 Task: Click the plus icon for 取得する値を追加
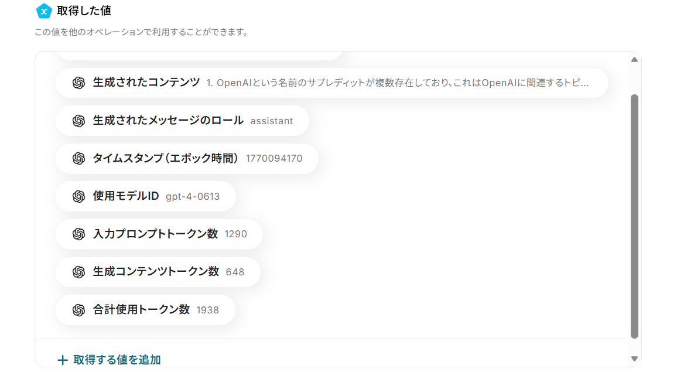click(63, 360)
